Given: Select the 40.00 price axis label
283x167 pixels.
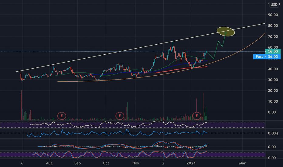Looking at the screenshot, I should click(273, 69).
